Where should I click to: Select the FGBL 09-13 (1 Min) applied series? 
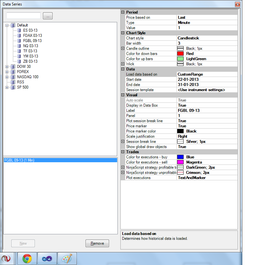[x=60, y=160]
